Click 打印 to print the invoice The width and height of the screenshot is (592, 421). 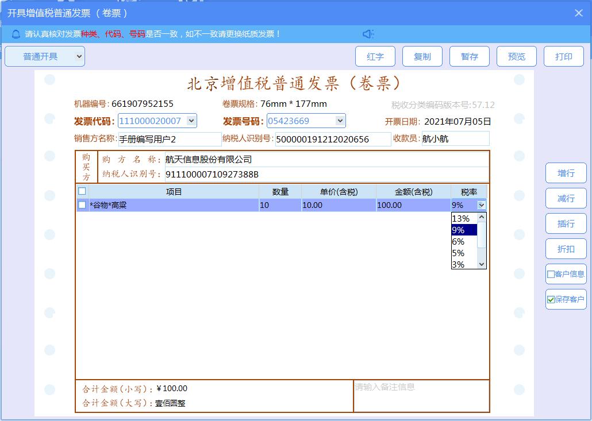coord(564,56)
